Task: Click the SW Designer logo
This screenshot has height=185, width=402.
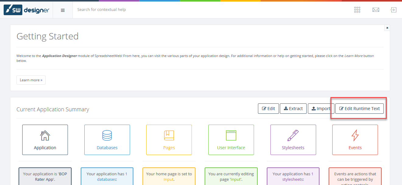Action: coord(26,10)
